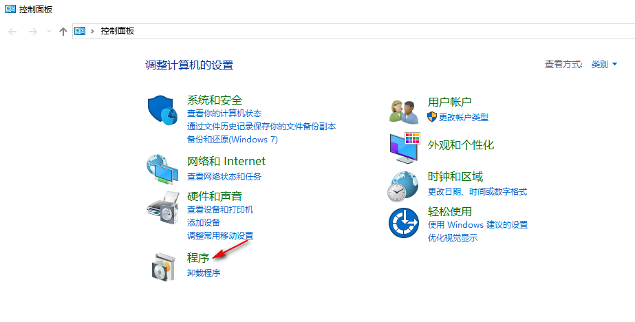Open 更改帐户类型 link

tap(464, 118)
